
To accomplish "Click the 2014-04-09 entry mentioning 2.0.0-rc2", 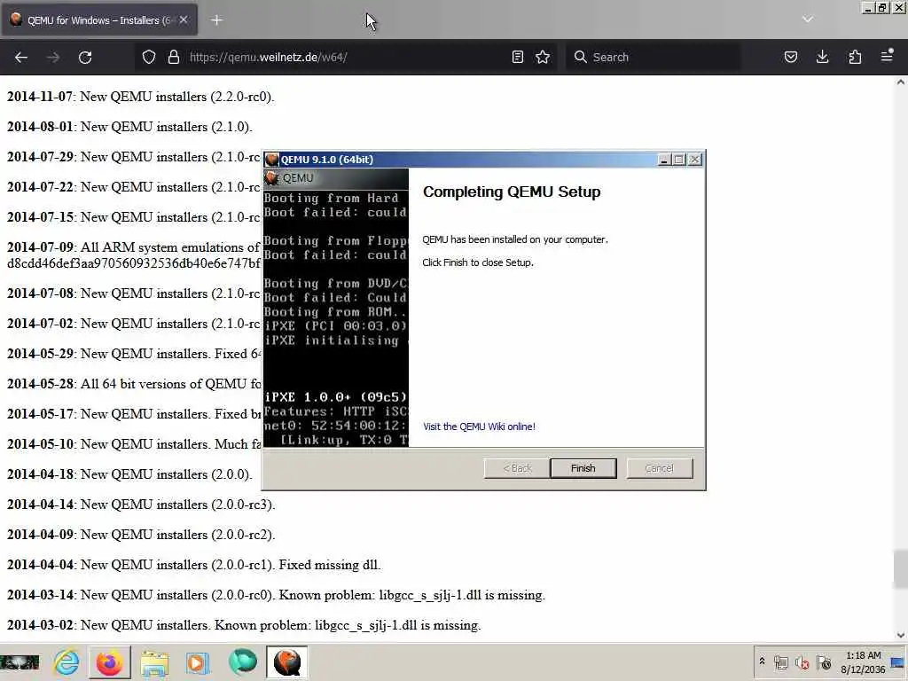I will [x=141, y=535].
